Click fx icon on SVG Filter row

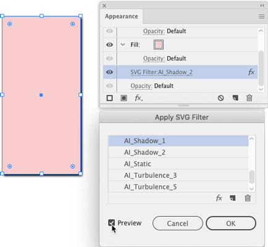tap(251, 72)
